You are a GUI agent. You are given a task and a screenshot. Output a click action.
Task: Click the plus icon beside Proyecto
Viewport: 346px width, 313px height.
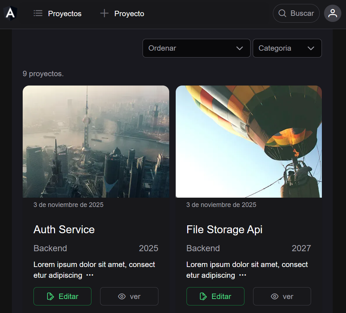pos(104,13)
